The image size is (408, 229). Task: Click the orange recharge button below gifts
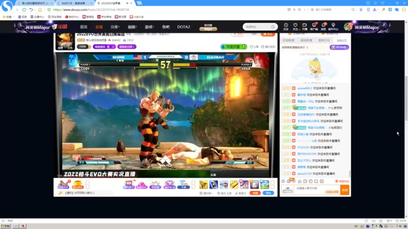coord(255,193)
